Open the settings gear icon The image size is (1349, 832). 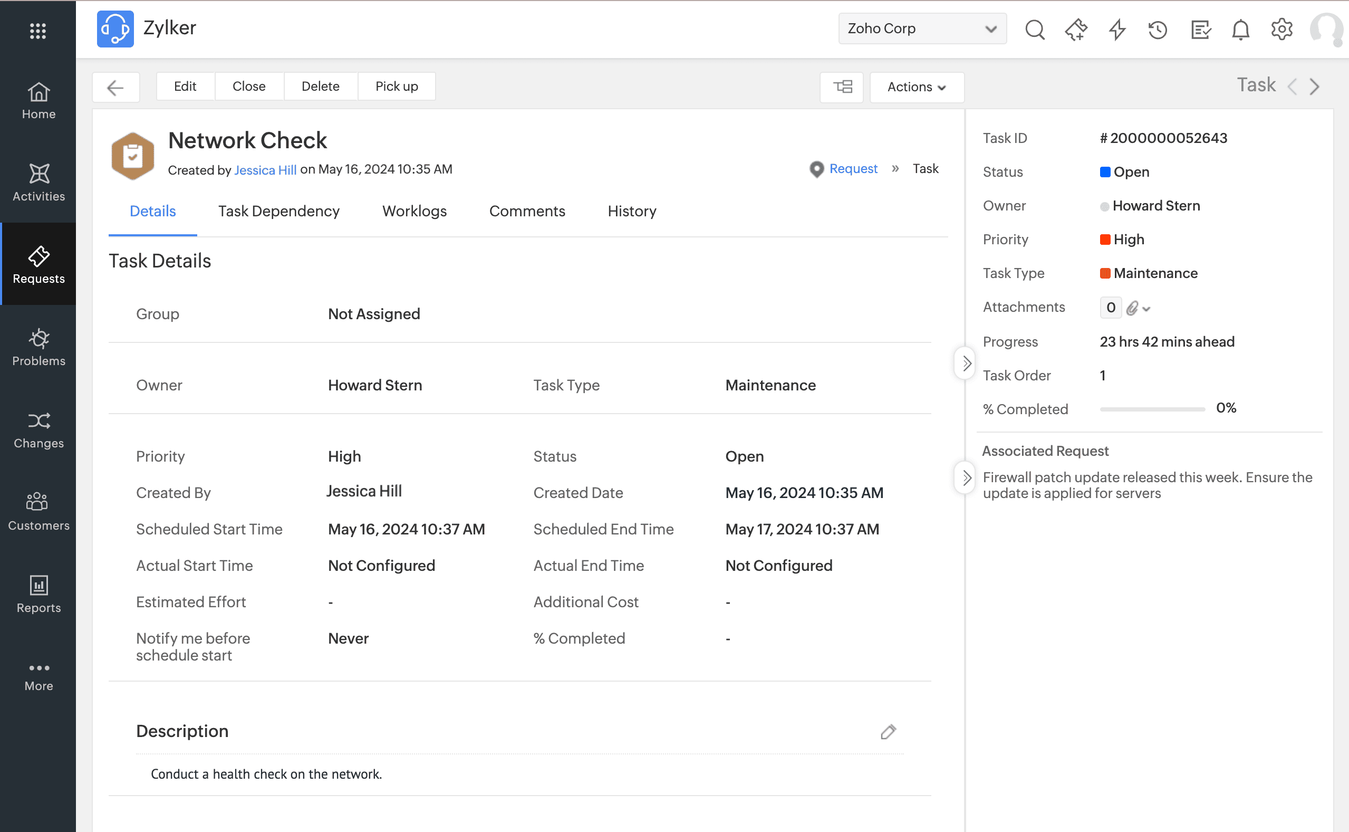(1281, 29)
